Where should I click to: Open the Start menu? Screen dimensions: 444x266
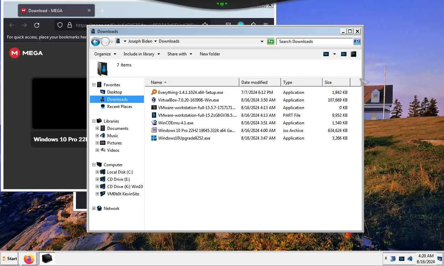click(10, 259)
